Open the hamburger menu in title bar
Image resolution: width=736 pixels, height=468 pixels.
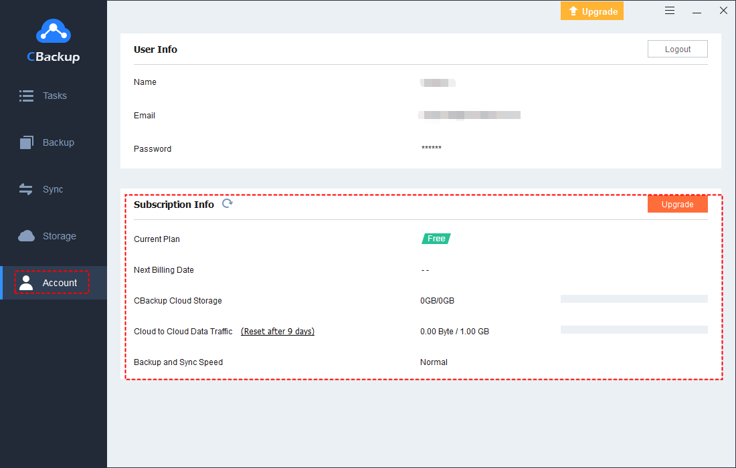coord(670,10)
